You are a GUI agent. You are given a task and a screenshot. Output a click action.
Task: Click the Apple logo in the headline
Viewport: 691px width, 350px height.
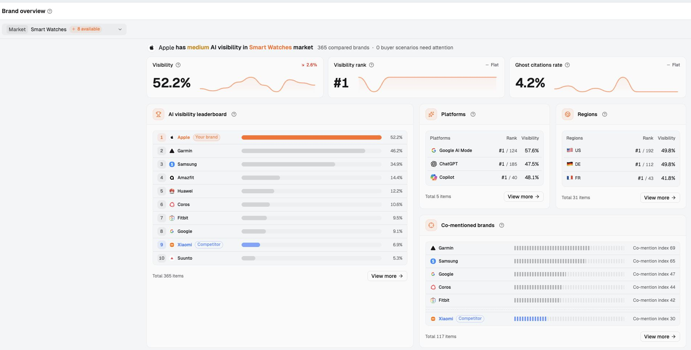[152, 48]
